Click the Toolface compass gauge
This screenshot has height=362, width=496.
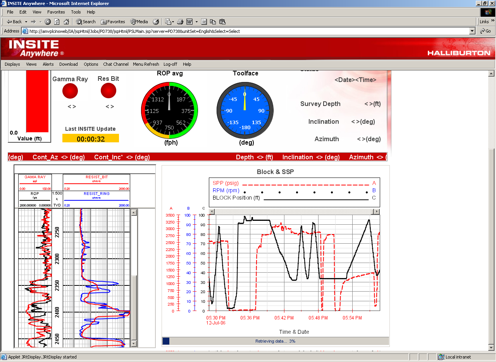(245, 110)
